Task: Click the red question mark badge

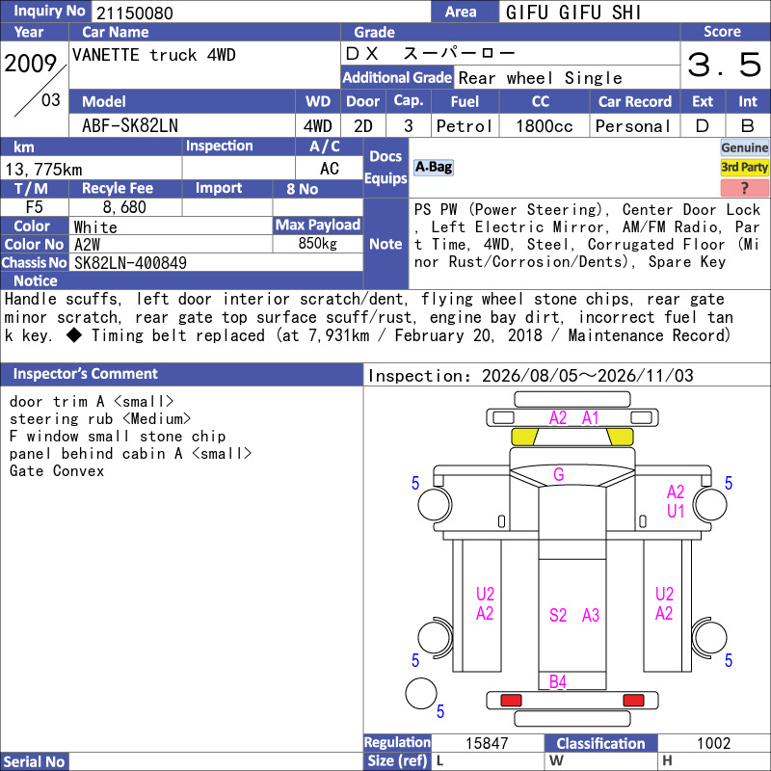Action: pos(744,188)
